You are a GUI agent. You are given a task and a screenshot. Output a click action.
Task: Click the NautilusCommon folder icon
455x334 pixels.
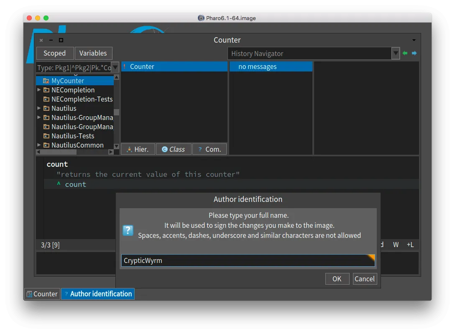tap(46, 145)
